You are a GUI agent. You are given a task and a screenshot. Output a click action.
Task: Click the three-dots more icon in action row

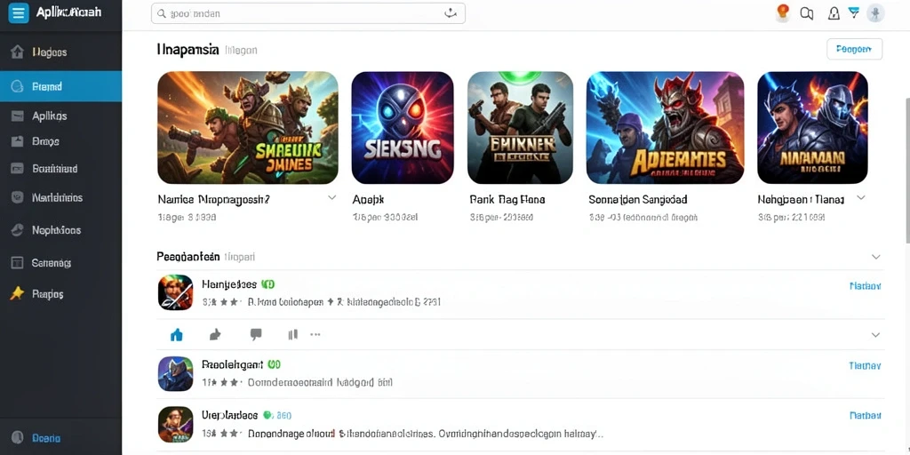coord(315,334)
